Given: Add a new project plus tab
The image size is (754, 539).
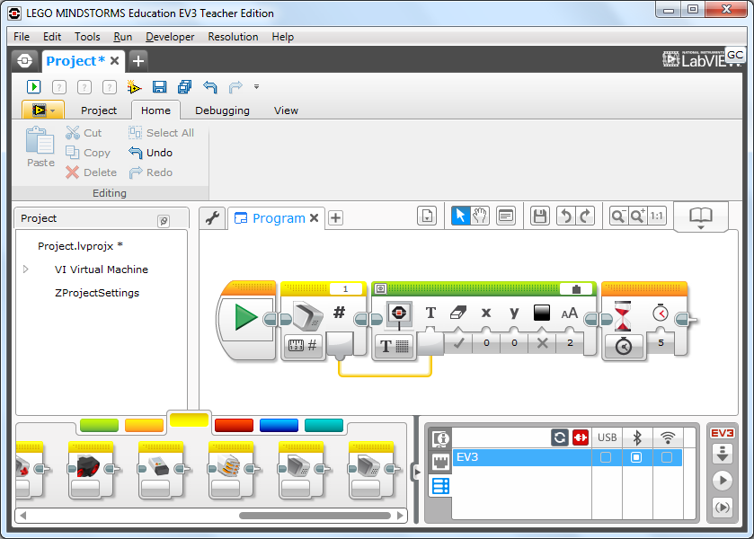Looking at the screenshot, I should (138, 61).
